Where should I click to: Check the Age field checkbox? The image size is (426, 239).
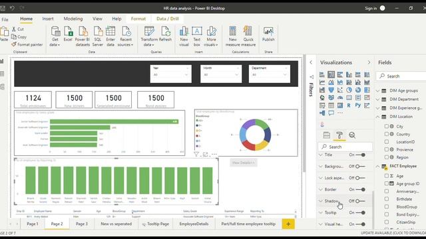pyautogui.click(x=386, y=176)
